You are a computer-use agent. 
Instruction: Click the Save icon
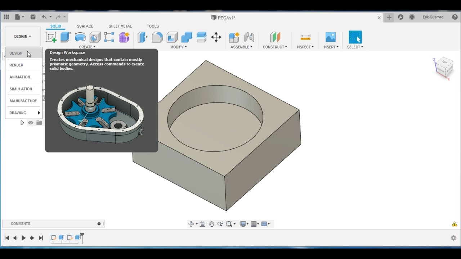tap(33, 17)
